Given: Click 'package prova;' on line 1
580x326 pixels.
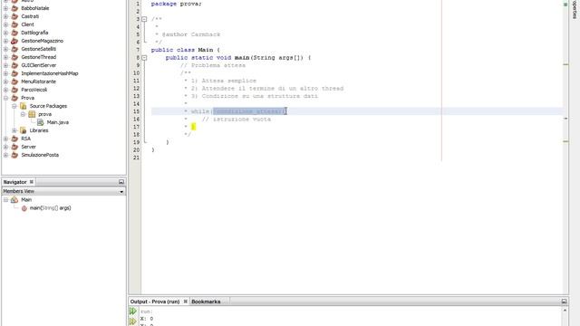Looking at the screenshot, I should coord(177,4).
